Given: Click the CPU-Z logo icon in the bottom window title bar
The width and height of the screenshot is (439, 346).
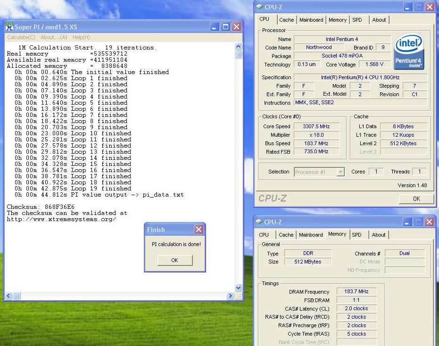Looking at the screenshot, I should pos(259,222).
